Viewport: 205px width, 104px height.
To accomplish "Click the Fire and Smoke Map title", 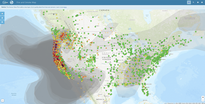I will (x=26, y=2).
